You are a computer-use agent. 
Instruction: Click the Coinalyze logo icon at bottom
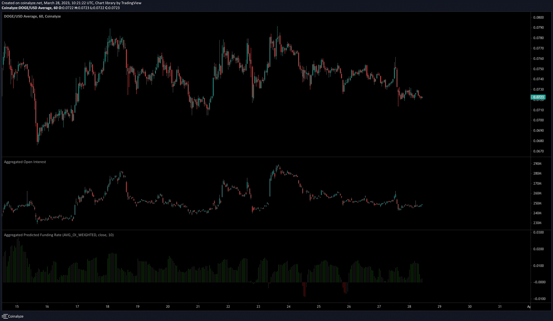point(4,316)
